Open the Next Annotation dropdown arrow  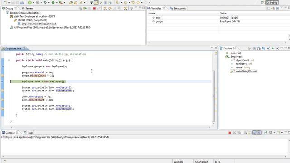click(x=121, y=3)
